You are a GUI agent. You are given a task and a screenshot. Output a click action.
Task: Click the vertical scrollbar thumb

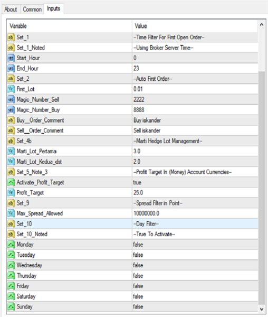262,188
